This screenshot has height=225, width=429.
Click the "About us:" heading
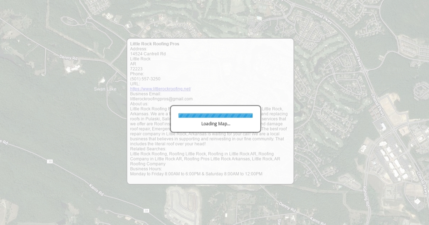click(139, 104)
